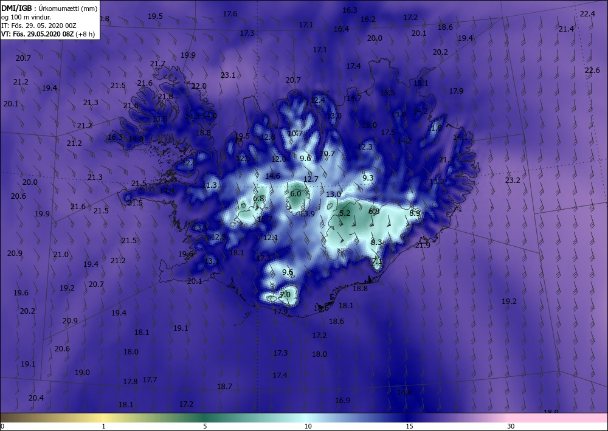Click the minimum value 5.2 on the glacier

pyautogui.click(x=345, y=213)
